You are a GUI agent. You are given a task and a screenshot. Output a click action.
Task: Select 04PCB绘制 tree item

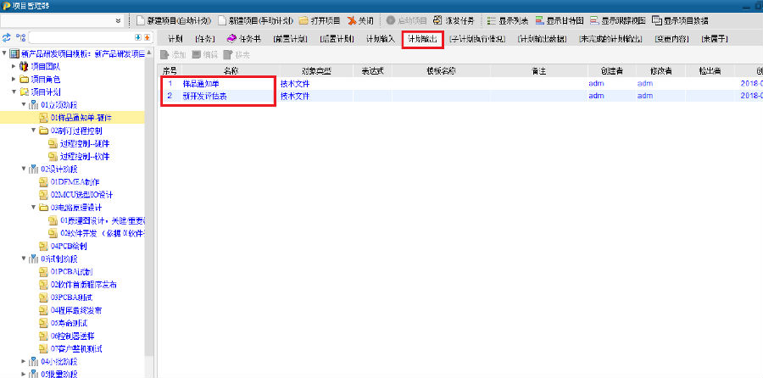pos(69,246)
